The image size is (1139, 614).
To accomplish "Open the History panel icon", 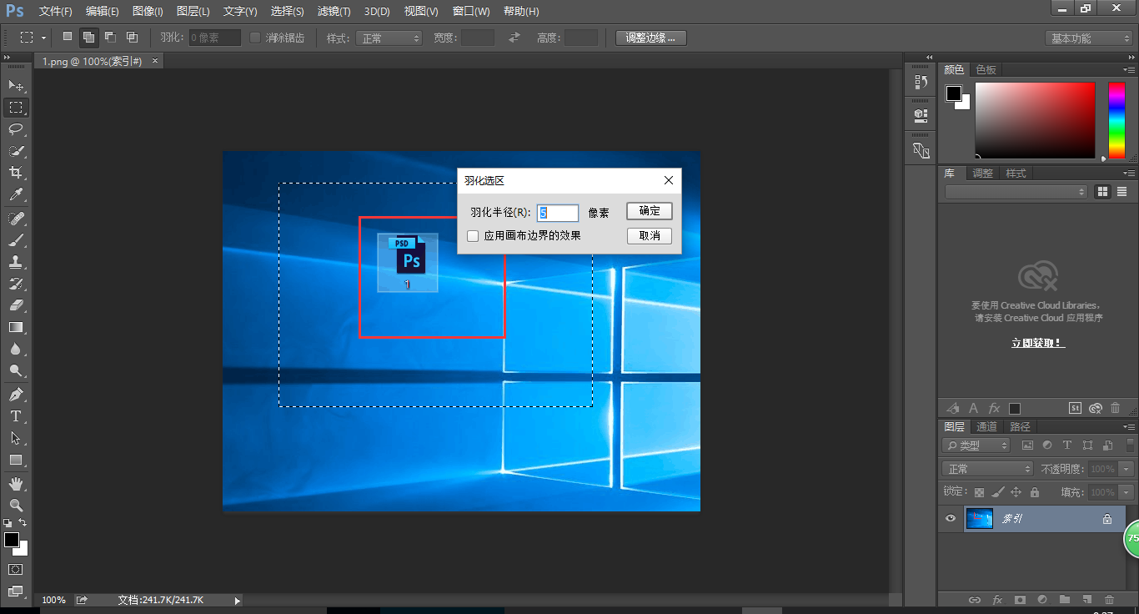I will pos(921,82).
